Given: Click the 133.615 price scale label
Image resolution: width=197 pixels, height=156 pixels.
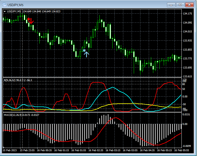Looking at the screenshot, I should [x=187, y=77].
